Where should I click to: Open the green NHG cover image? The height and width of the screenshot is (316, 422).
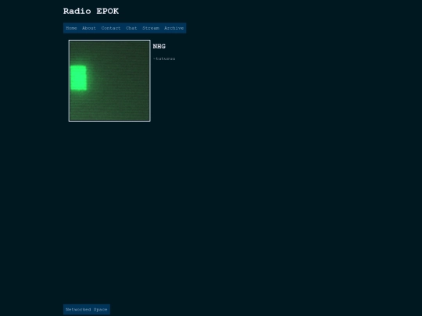(x=109, y=80)
